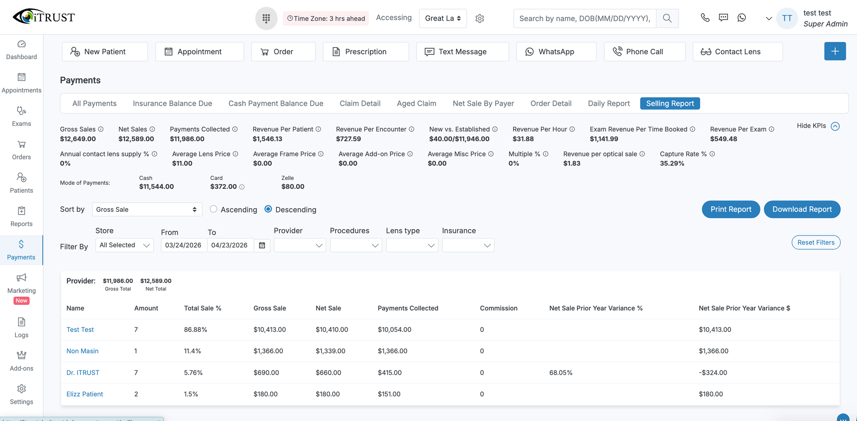Open the date range calendar icon
This screenshot has height=421, width=857.
click(262, 245)
